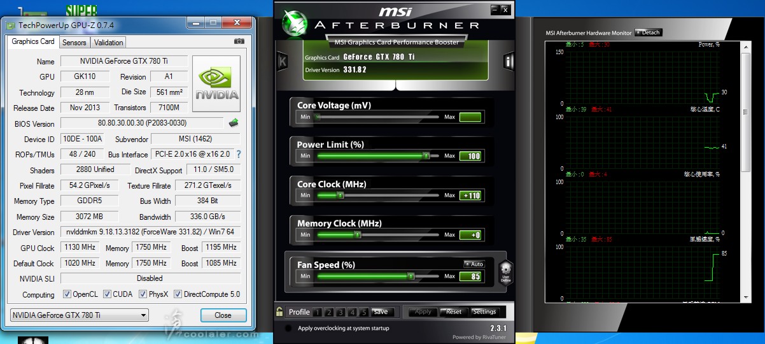The height and width of the screenshot is (344, 765).
Task: Click the Core Voltage slider track
Action: click(377, 117)
